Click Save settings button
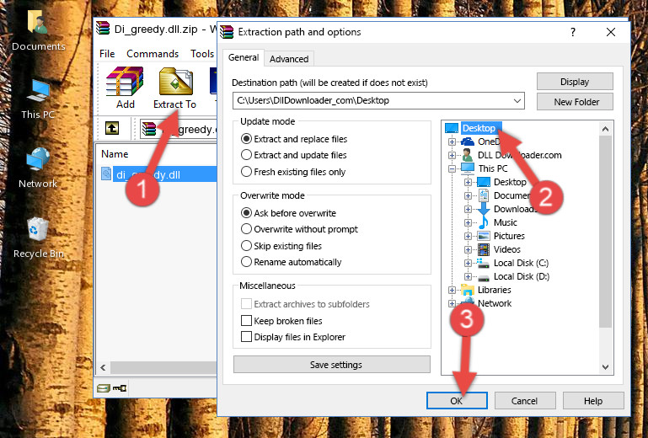Image resolution: width=648 pixels, height=438 pixels. 332,365
